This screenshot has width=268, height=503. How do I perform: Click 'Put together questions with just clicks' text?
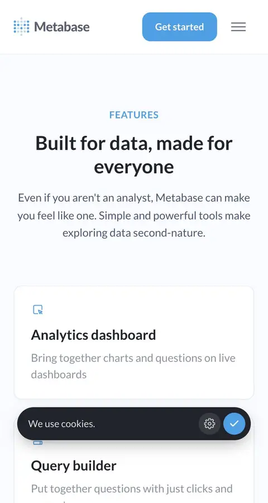132,489
